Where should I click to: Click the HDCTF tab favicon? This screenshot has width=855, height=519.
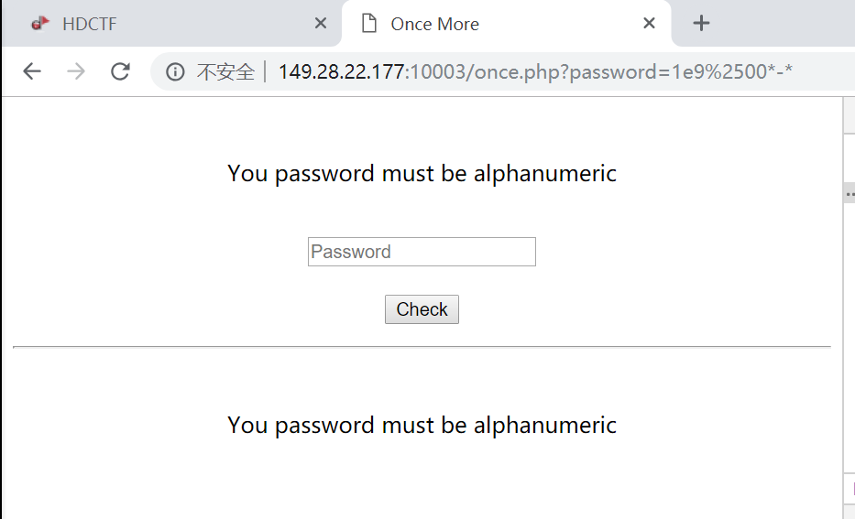click(39, 24)
